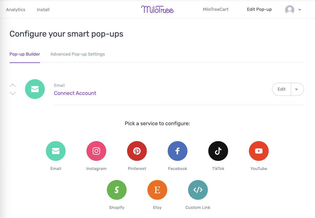Viewport: 315px width, 218px height.
Task: Click the Connect Account link
Action: pyautogui.click(x=75, y=93)
